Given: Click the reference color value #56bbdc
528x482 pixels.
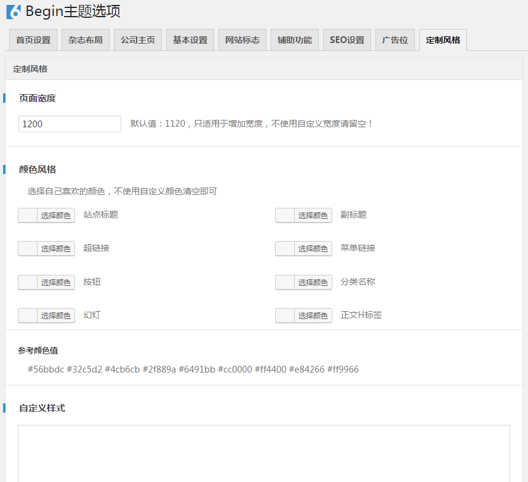Looking at the screenshot, I should 46,369.
